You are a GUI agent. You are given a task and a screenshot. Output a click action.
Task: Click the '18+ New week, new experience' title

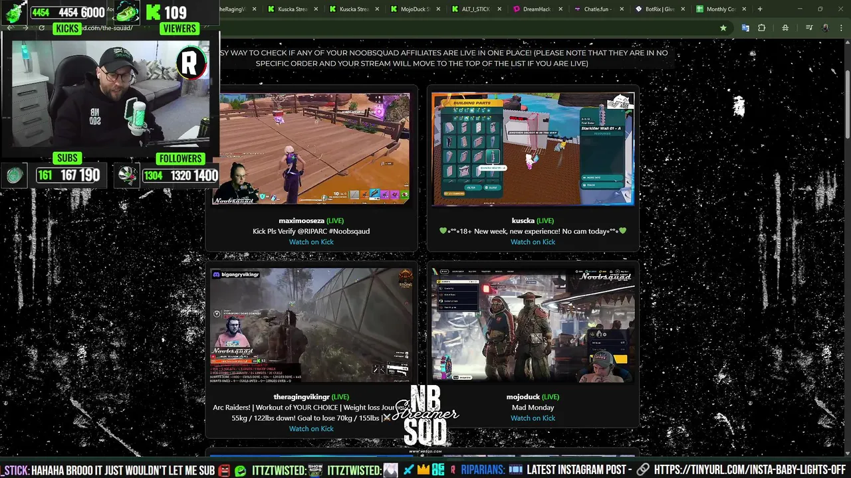pyautogui.click(x=533, y=231)
